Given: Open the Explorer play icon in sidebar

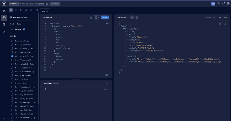Looking at the screenshot, I should (4, 18).
